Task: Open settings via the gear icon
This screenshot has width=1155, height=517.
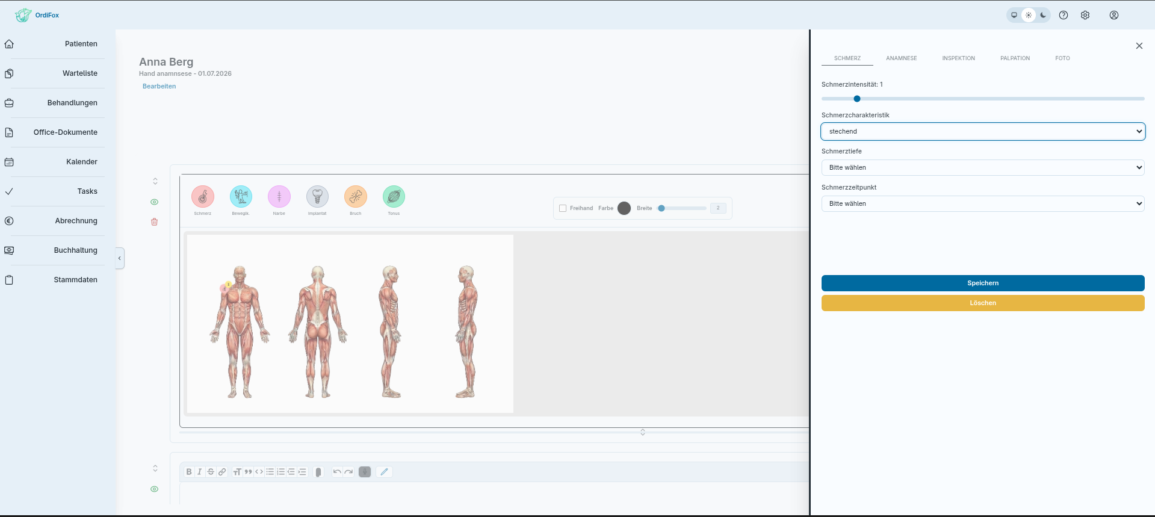Action: (x=1085, y=15)
